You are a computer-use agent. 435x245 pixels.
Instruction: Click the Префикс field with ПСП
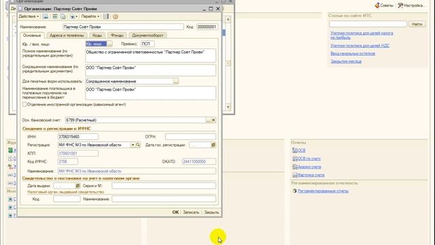(x=147, y=44)
